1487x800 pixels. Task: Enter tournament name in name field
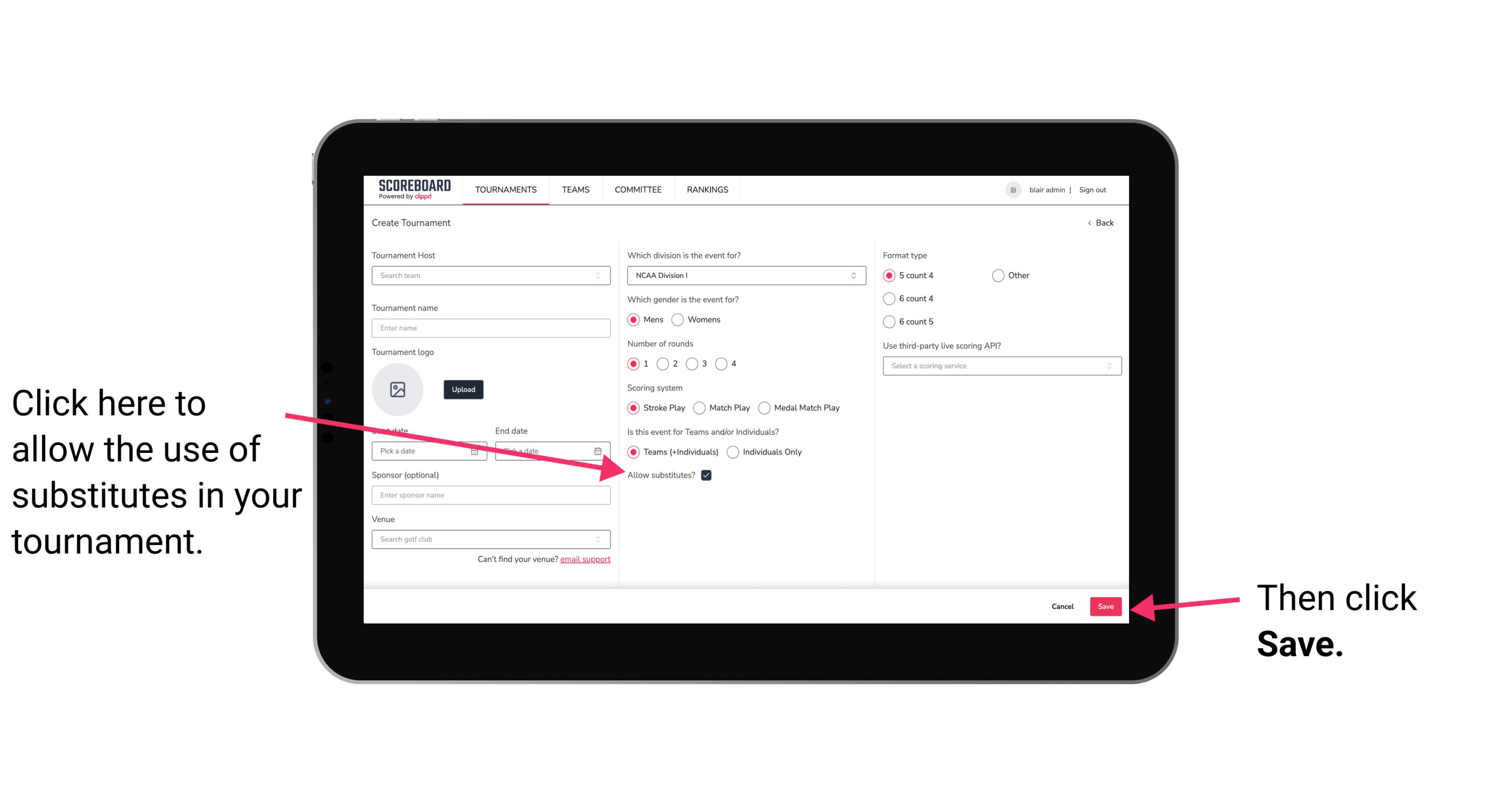coord(491,327)
